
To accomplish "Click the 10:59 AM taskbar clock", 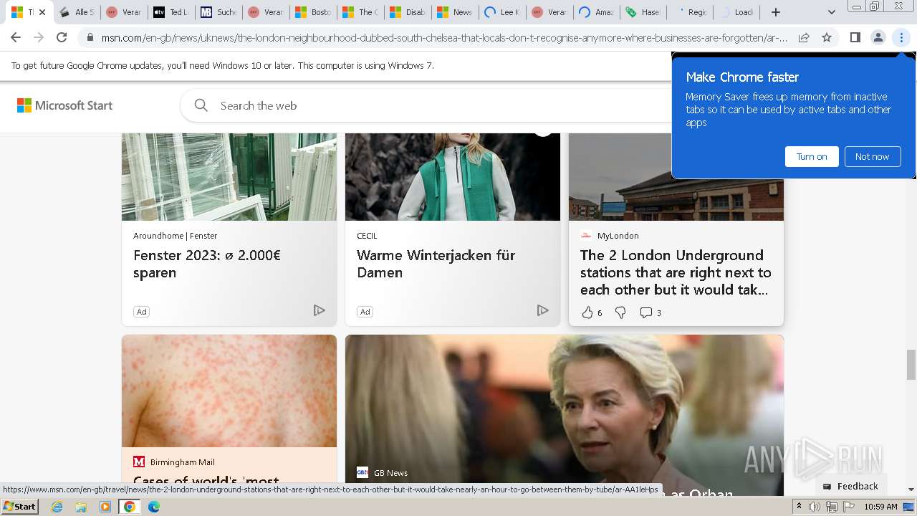I will coord(881,507).
